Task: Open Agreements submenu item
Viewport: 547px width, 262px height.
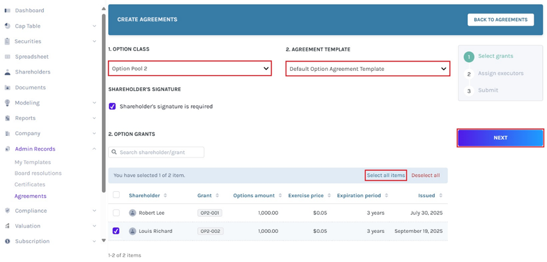Action: [30, 196]
